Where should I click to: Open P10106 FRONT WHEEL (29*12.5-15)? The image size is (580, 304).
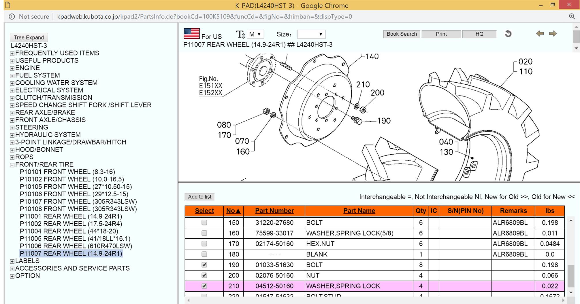coord(74,194)
